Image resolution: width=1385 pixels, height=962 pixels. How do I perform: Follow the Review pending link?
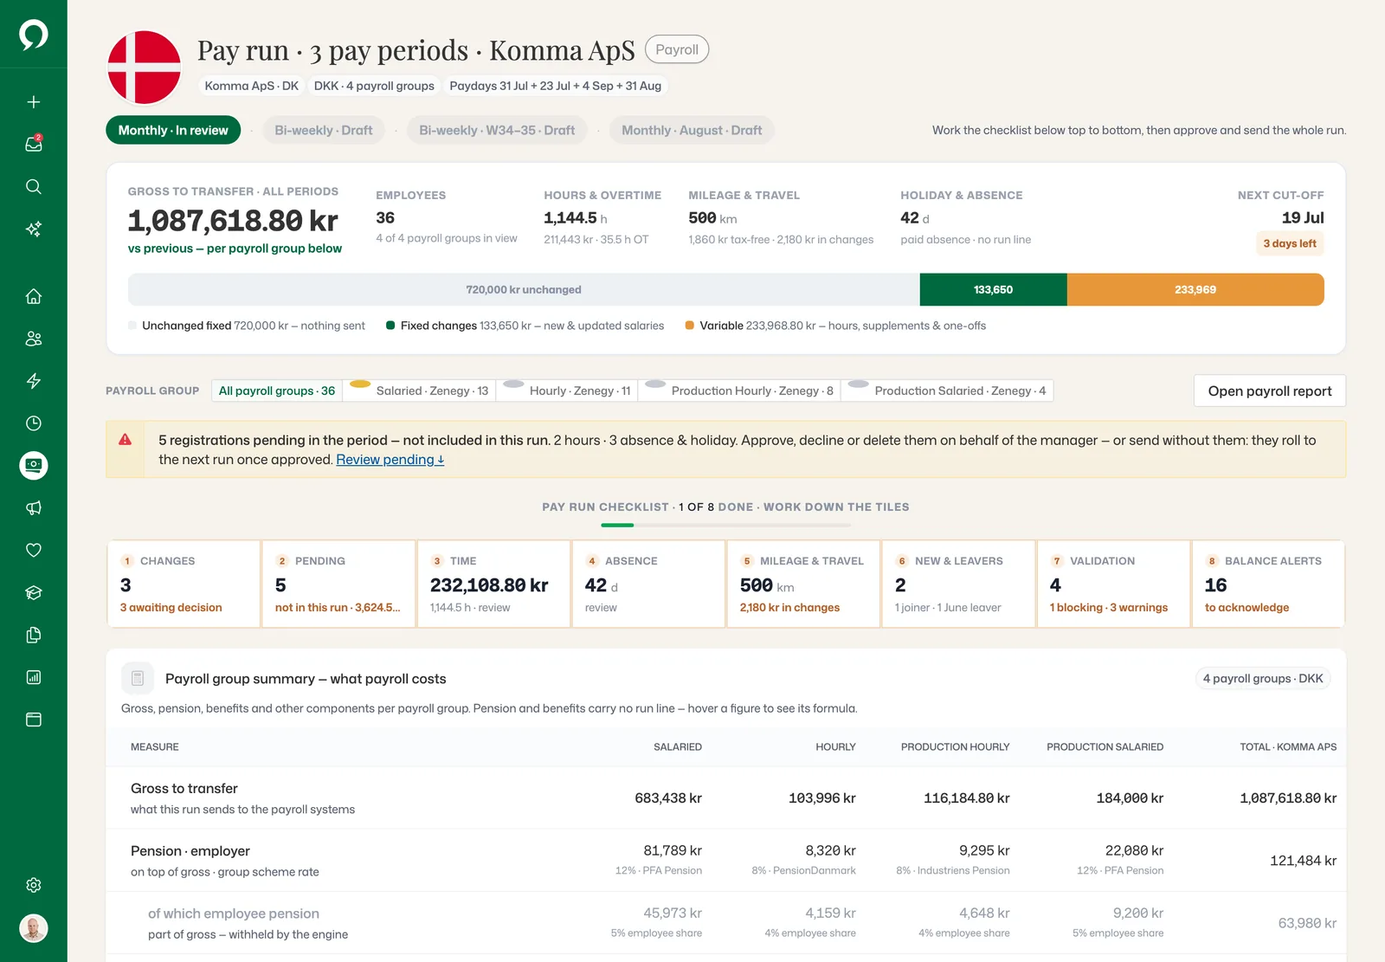pos(390,460)
